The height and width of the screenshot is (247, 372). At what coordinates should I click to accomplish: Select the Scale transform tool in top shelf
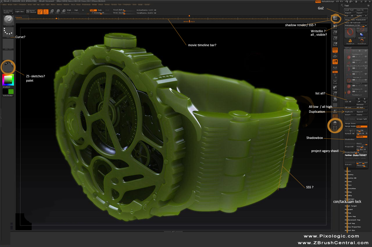pos(57,12)
